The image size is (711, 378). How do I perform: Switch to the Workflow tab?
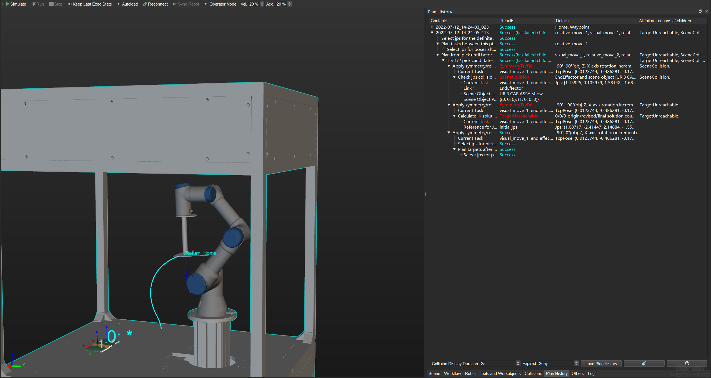[x=452, y=374]
